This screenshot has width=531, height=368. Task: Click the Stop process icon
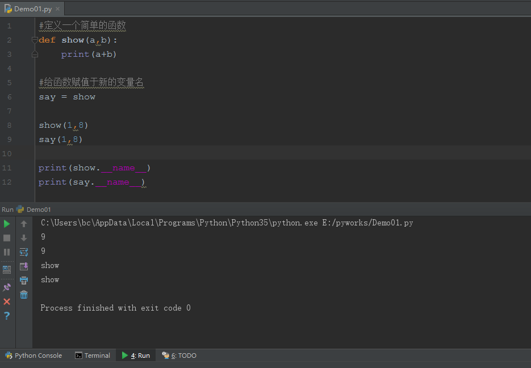[x=7, y=238]
